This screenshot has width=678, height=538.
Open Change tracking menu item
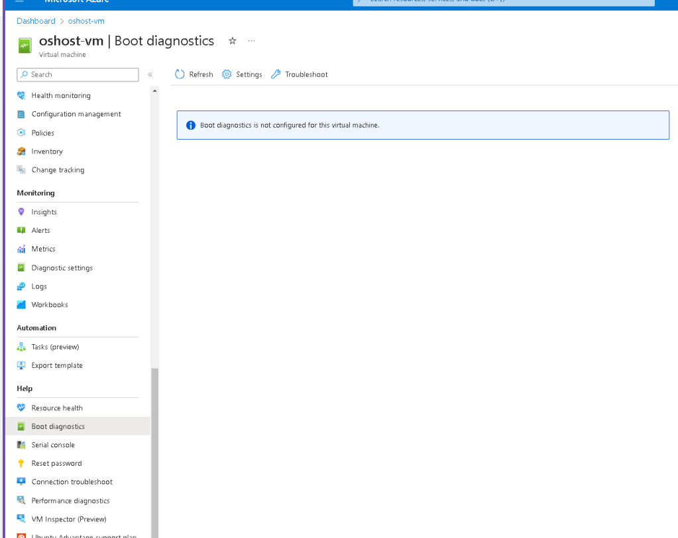[58, 170]
